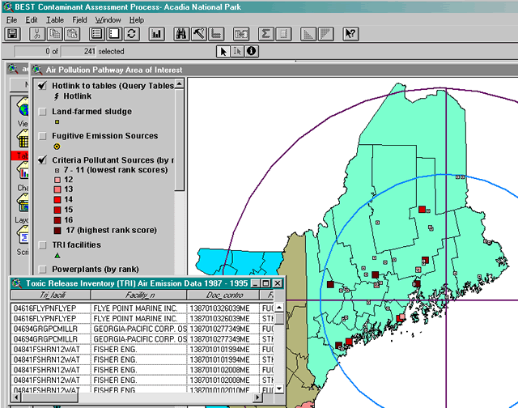Click the Copy toolbar icon
The width and height of the screenshot is (518, 408).
(x=54, y=34)
